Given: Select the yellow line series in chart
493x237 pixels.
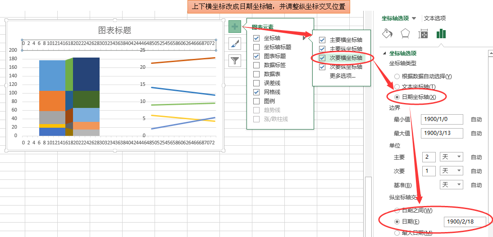Looking at the screenshot, I should click(x=183, y=118).
